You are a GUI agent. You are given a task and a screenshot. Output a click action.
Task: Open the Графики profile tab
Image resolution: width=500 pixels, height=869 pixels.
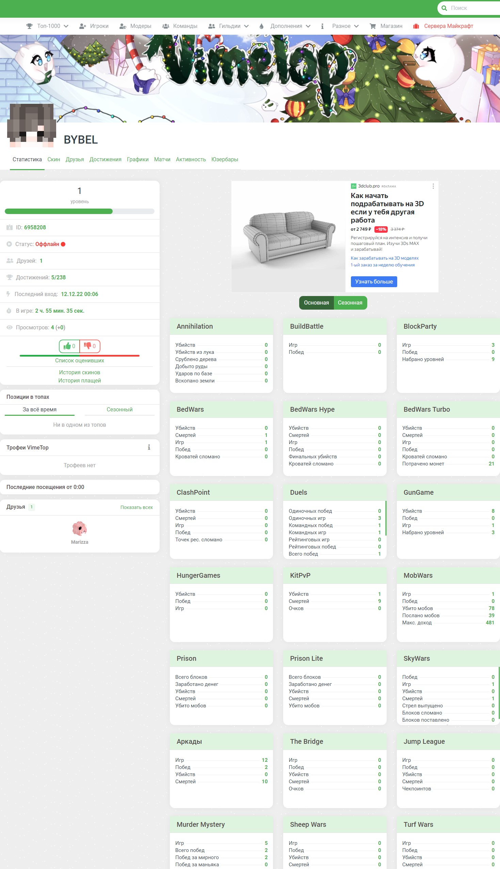[x=138, y=159]
